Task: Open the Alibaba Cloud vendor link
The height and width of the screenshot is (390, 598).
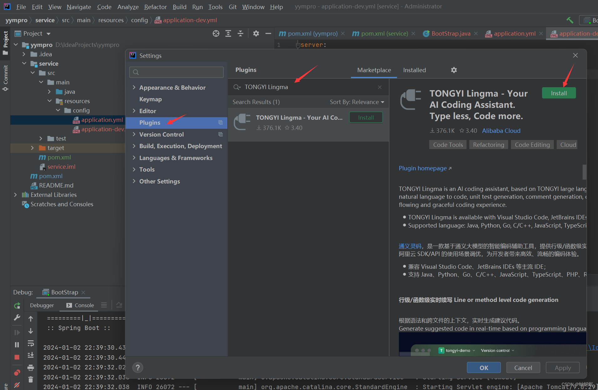Action: [501, 131]
